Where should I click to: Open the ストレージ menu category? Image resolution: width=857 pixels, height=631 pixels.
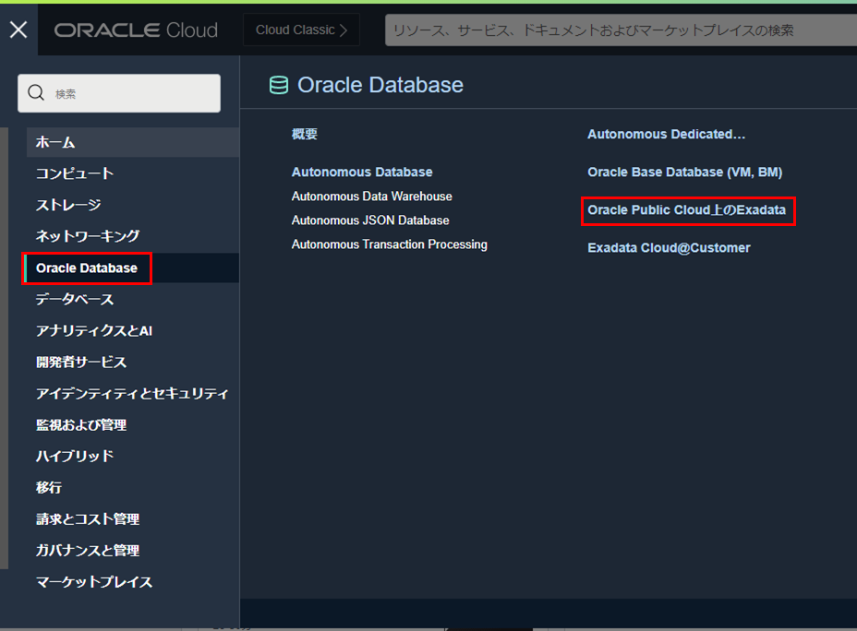(68, 205)
